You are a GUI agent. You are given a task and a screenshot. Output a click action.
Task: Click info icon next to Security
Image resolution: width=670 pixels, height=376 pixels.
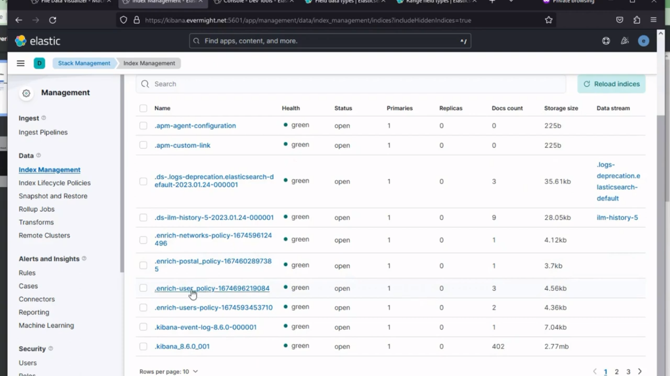51,349
